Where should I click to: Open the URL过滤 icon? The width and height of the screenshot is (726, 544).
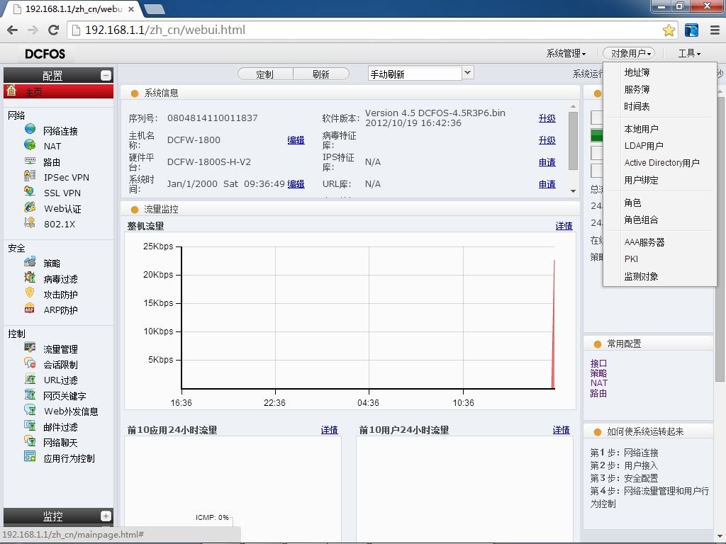pyautogui.click(x=30, y=379)
